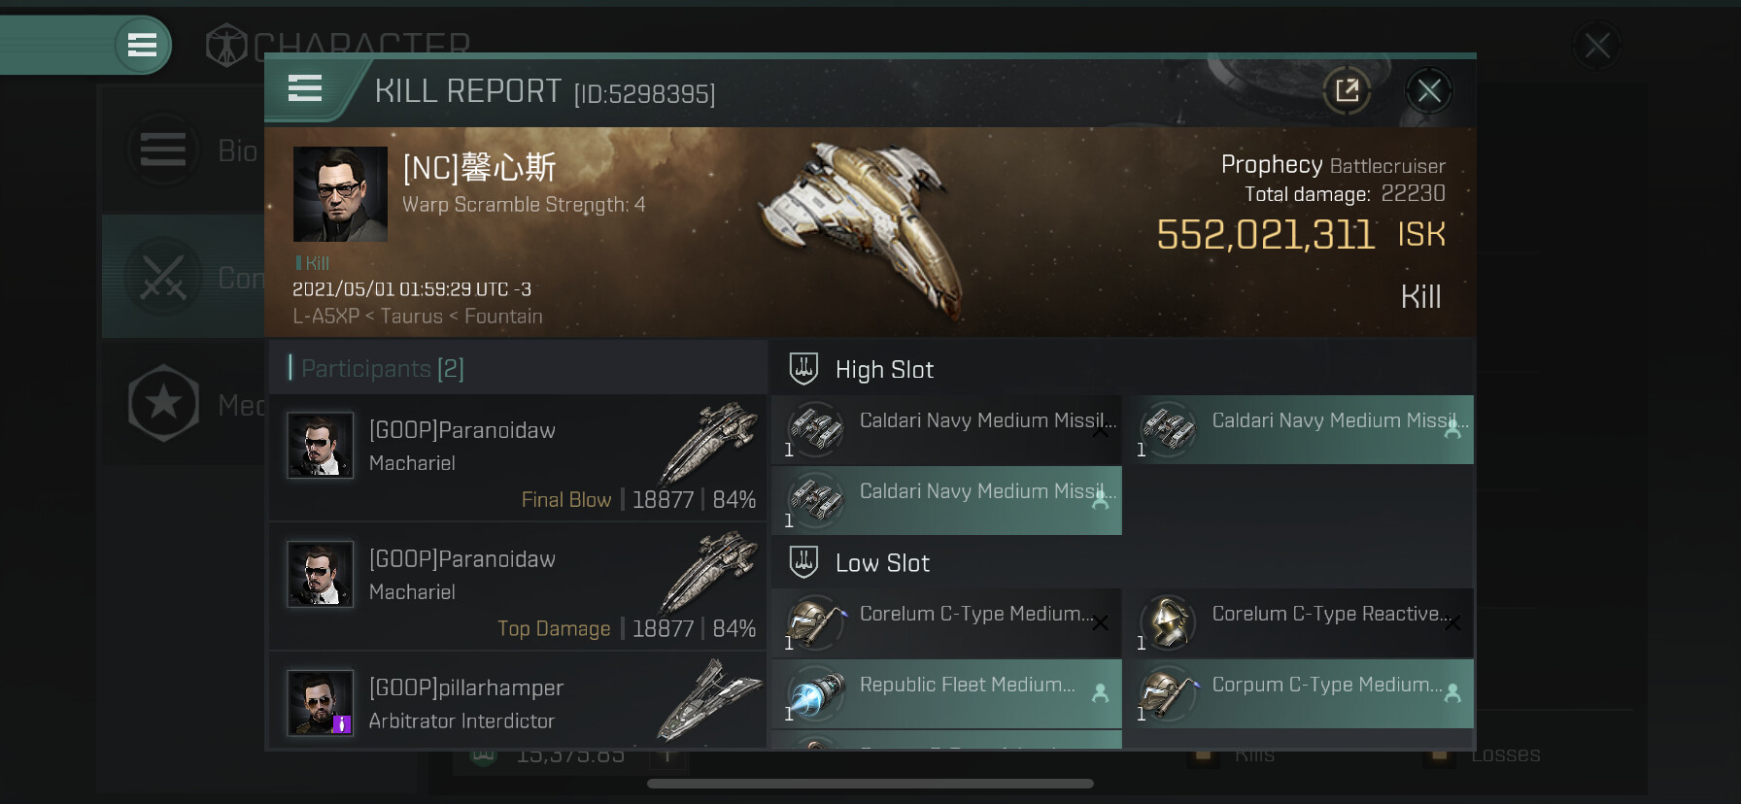Select the Medals star icon tab
Viewport: 1741px width, 804px height.
(x=163, y=403)
